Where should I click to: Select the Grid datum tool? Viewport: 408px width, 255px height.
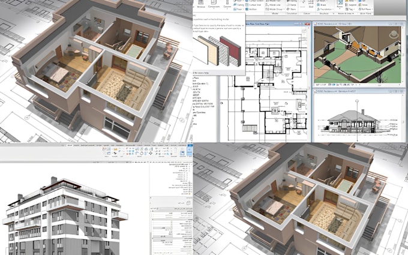[311, 4]
